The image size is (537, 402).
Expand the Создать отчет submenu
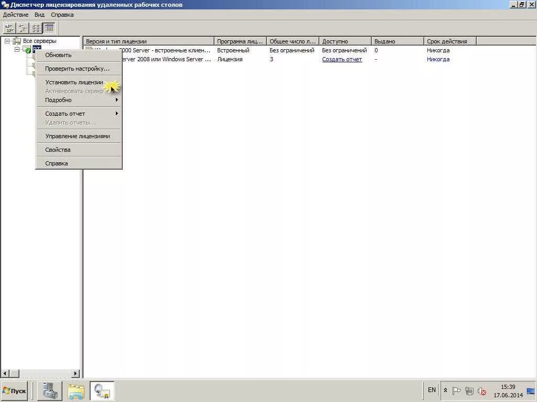point(79,114)
